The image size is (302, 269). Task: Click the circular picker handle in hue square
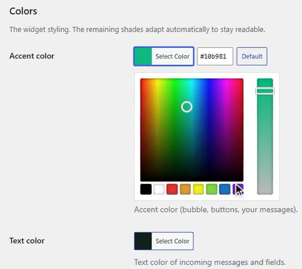(187, 107)
